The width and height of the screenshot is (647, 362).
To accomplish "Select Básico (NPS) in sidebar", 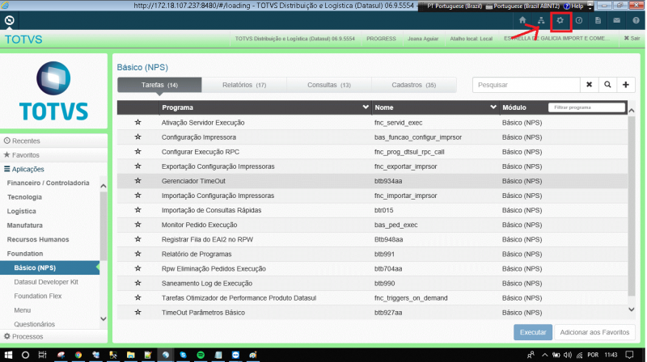I will pyautogui.click(x=49, y=267).
